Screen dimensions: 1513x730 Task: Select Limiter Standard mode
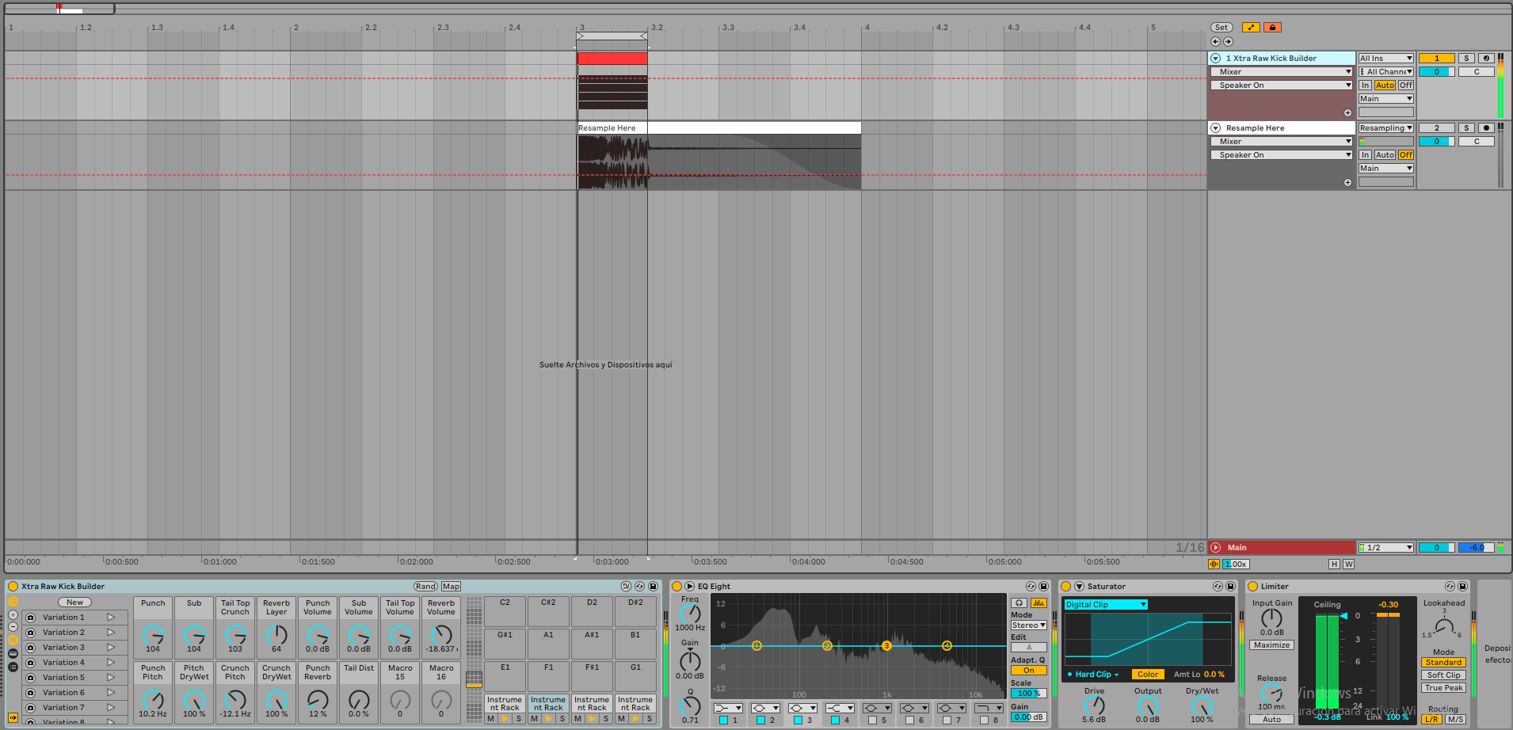pos(1443,663)
